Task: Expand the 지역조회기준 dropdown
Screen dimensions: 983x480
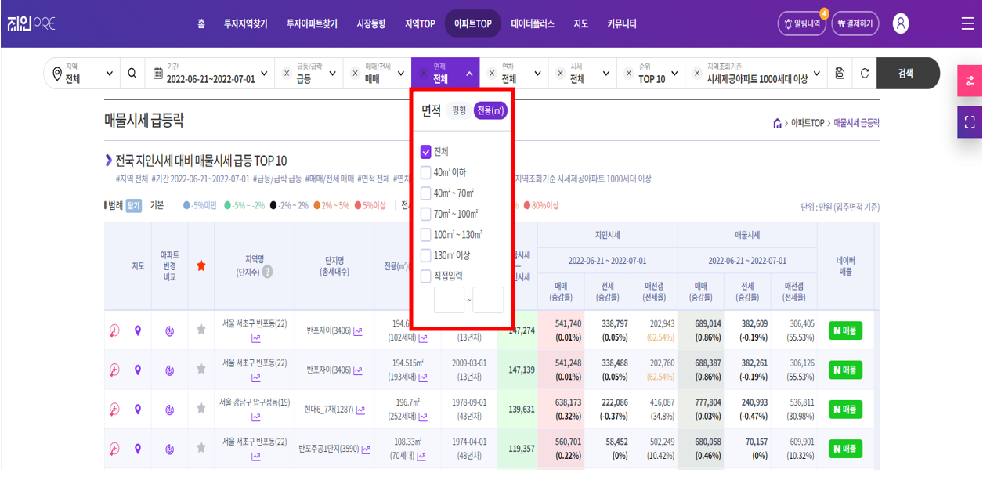Action: coord(817,74)
